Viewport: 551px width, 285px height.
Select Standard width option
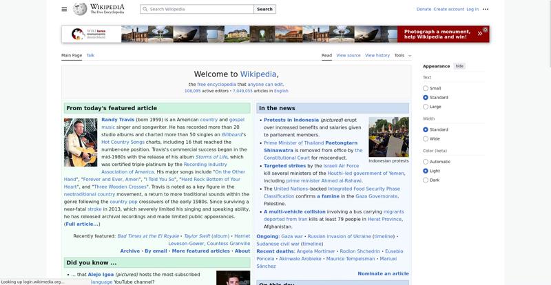point(426,129)
